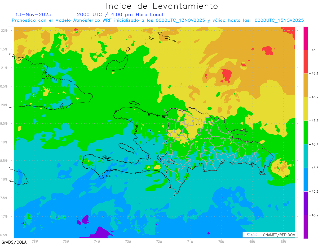Click the '2000 UTC / 4:00 pm Hora Local' text
Screen dimensions: 318x245
(x=120, y=15)
